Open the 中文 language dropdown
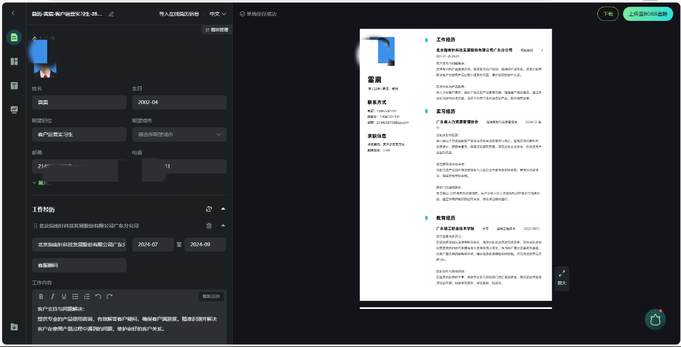Screen dimensions: 681x347 point(218,14)
